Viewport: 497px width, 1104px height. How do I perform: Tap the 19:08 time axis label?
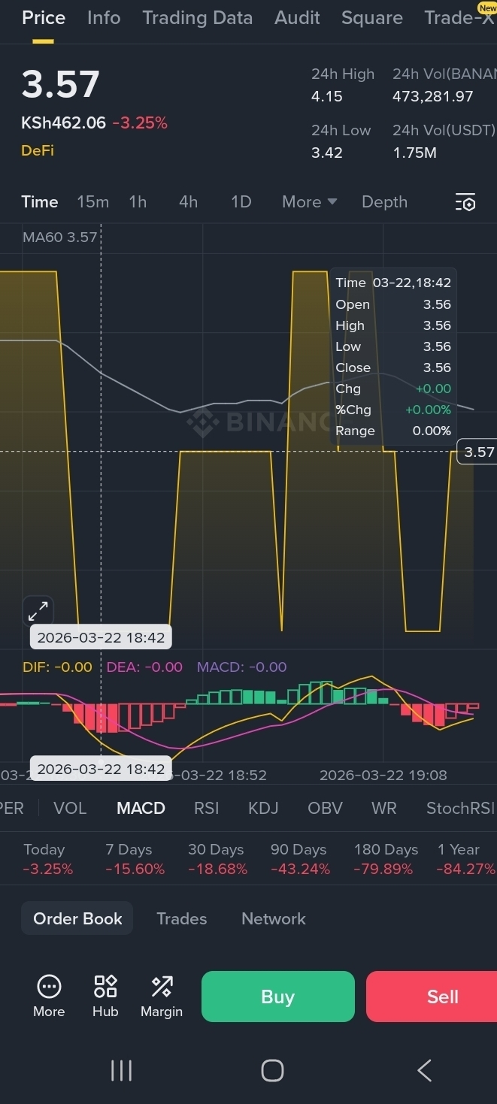(x=383, y=775)
